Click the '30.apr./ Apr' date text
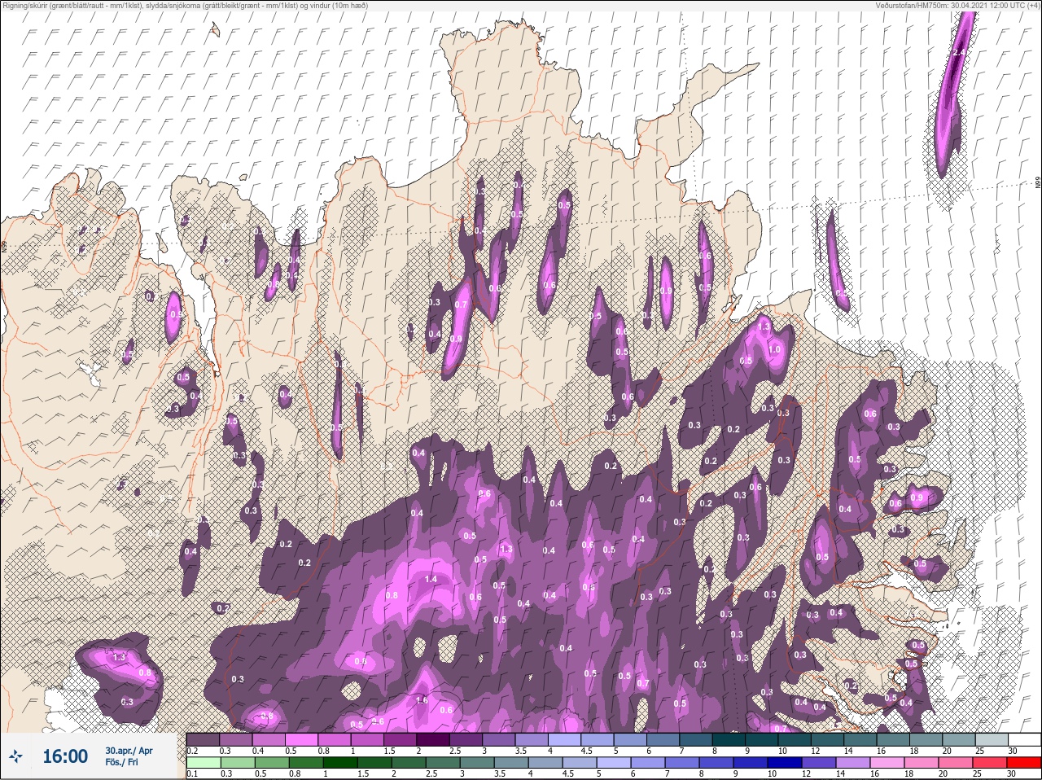1042x780 pixels. pos(129,750)
